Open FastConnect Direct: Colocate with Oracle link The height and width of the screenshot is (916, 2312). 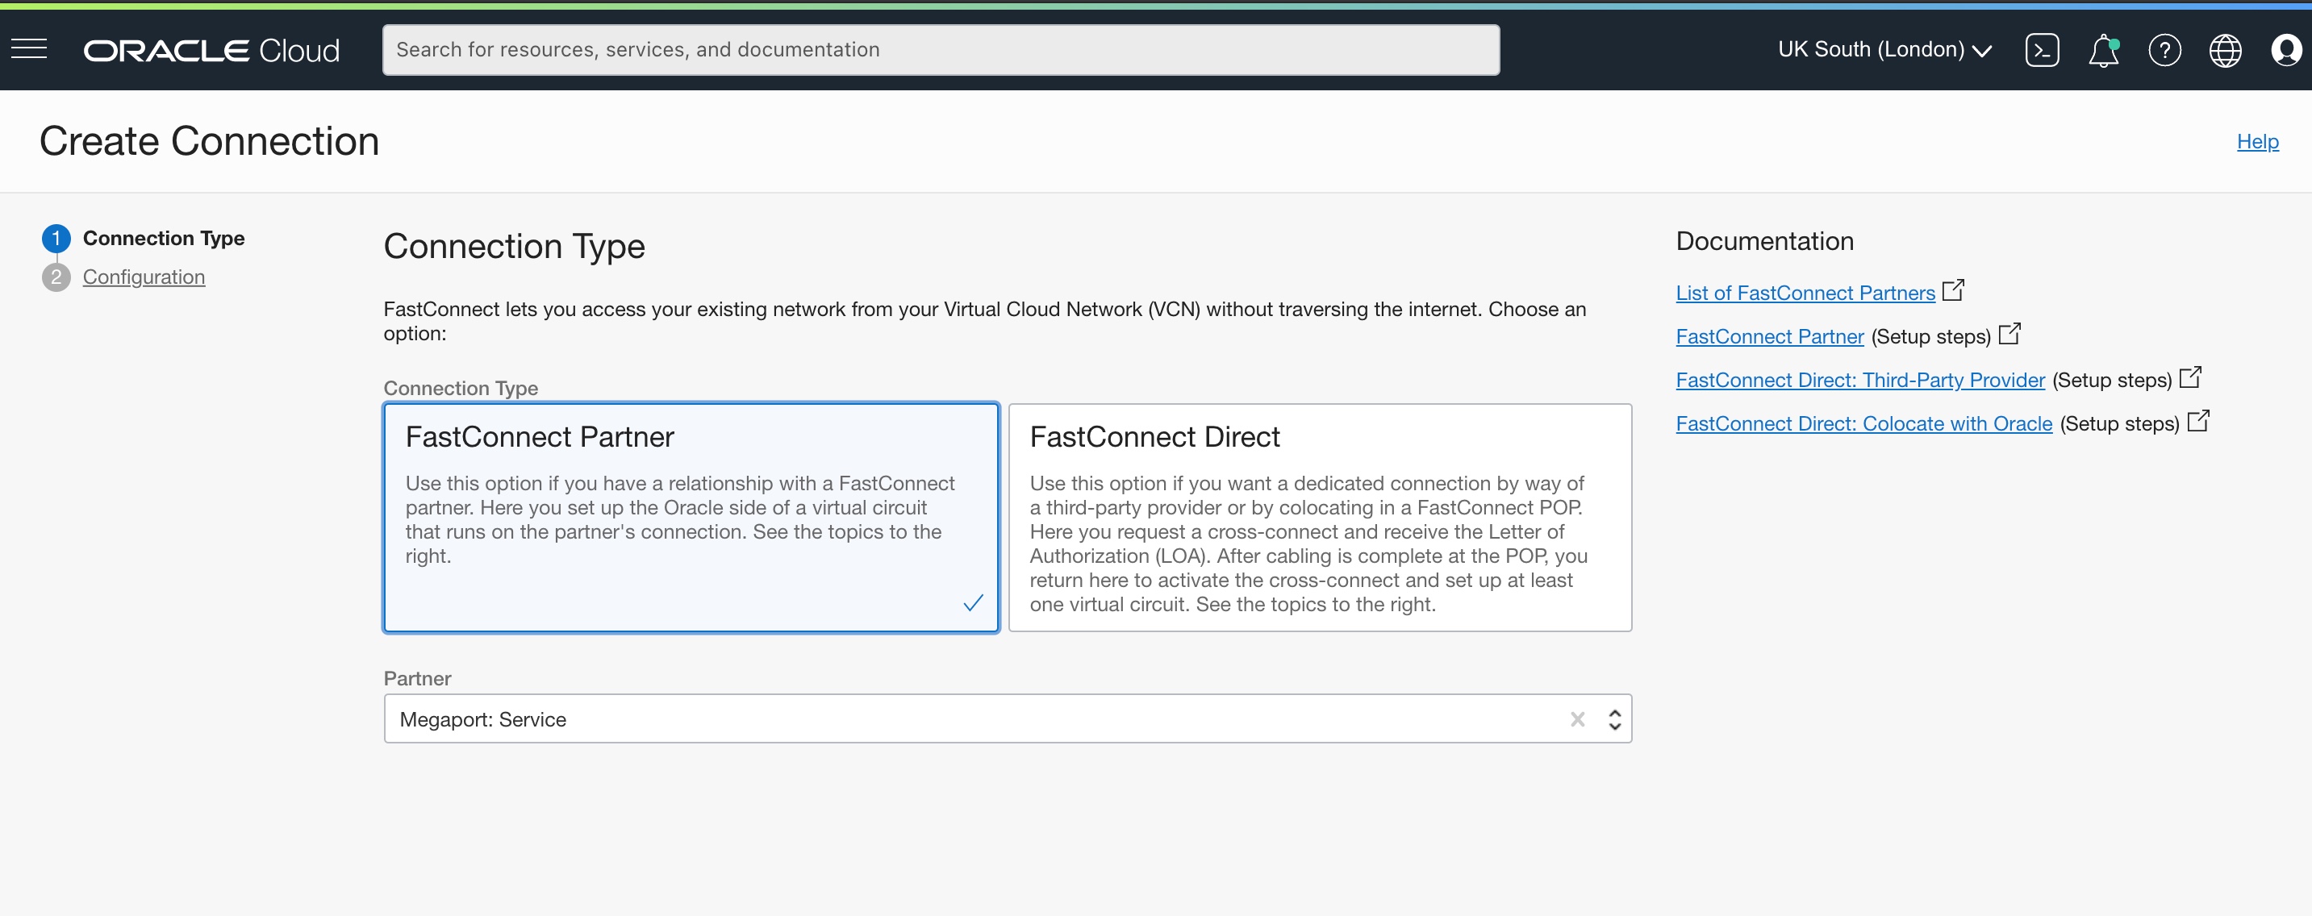pyautogui.click(x=1863, y=423)
